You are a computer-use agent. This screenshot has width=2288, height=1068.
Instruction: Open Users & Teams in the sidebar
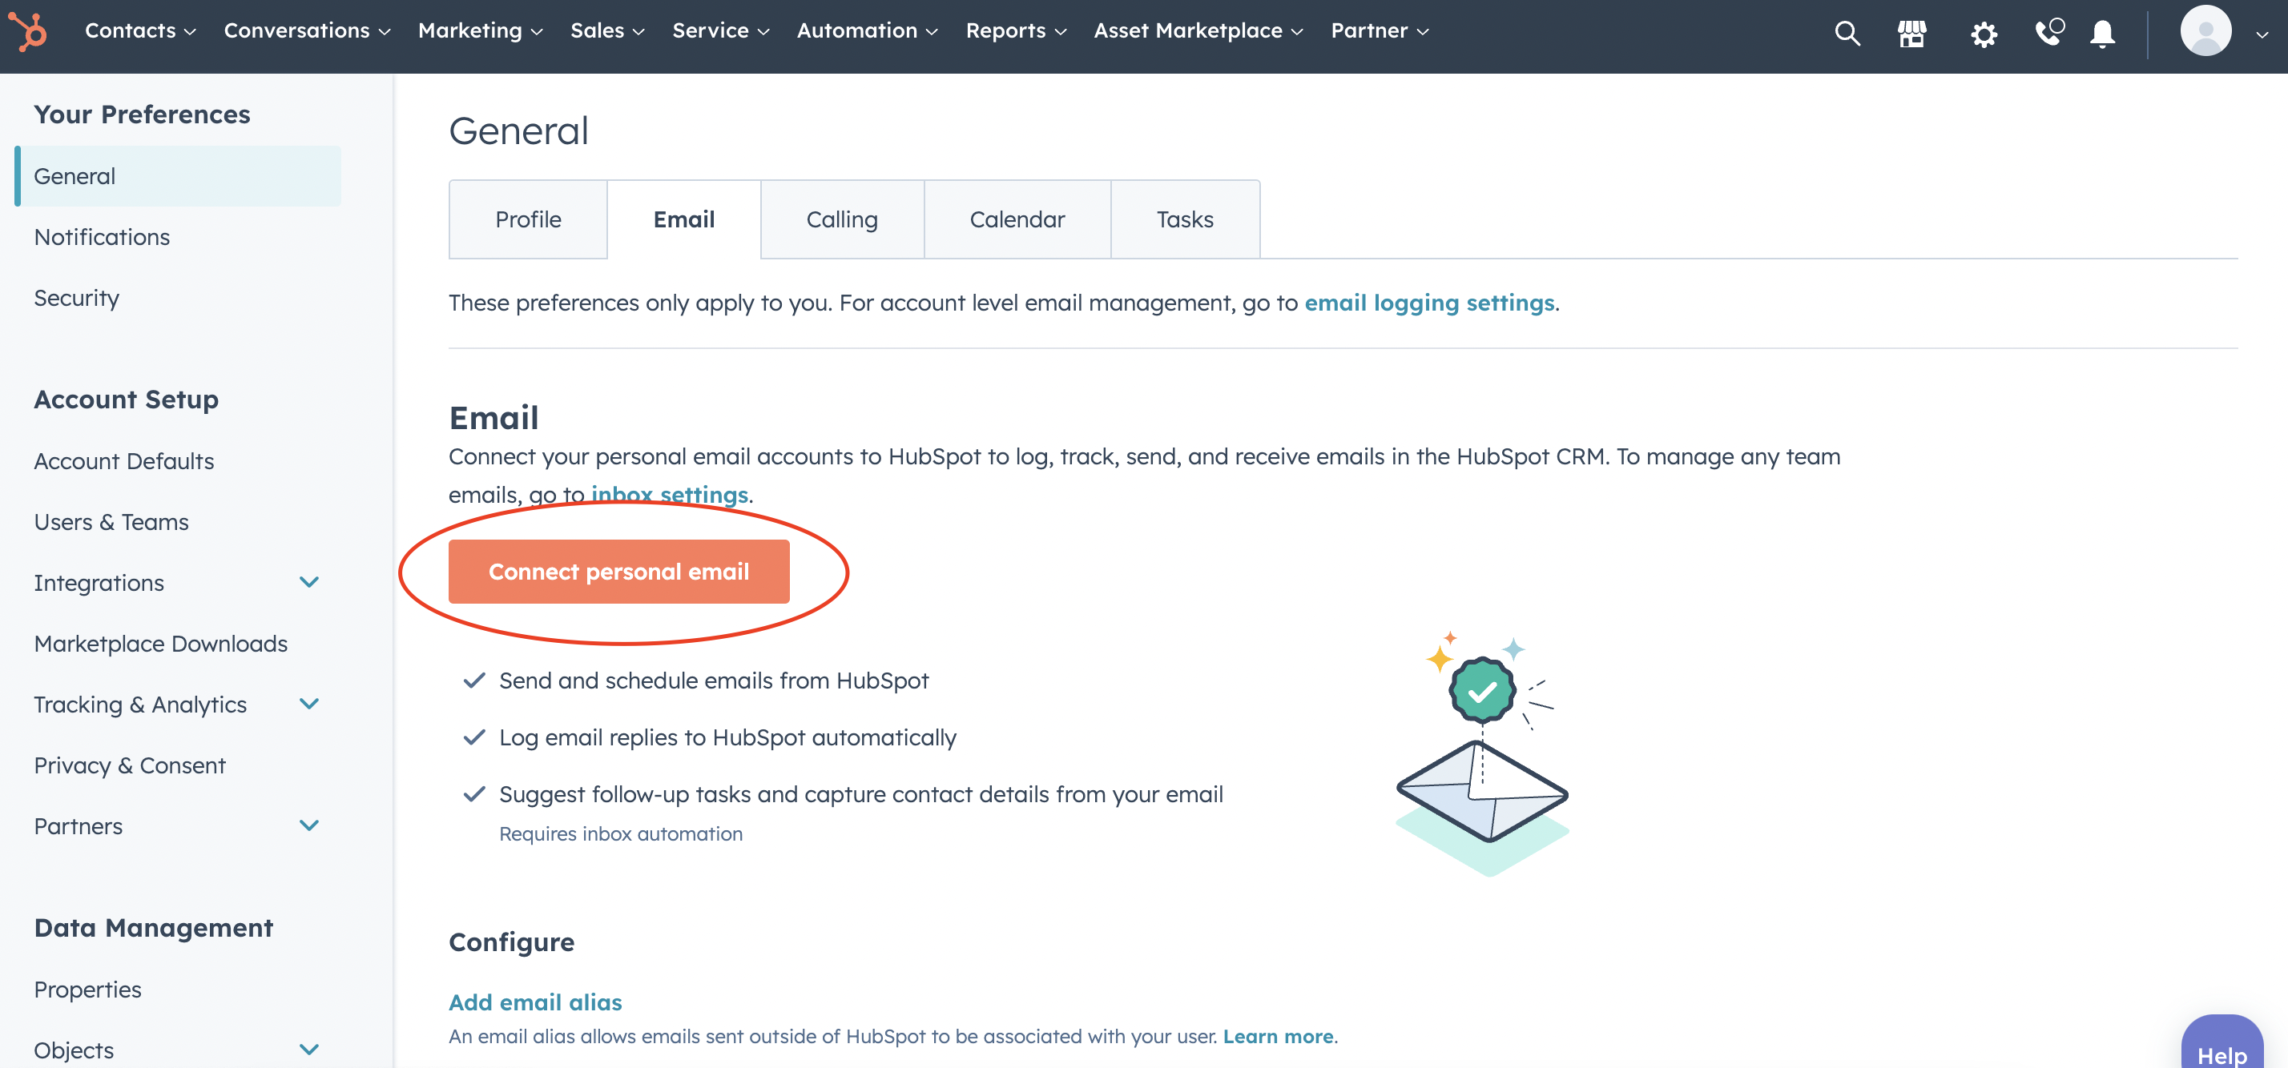pyautogui.click(x=111, y=522)
